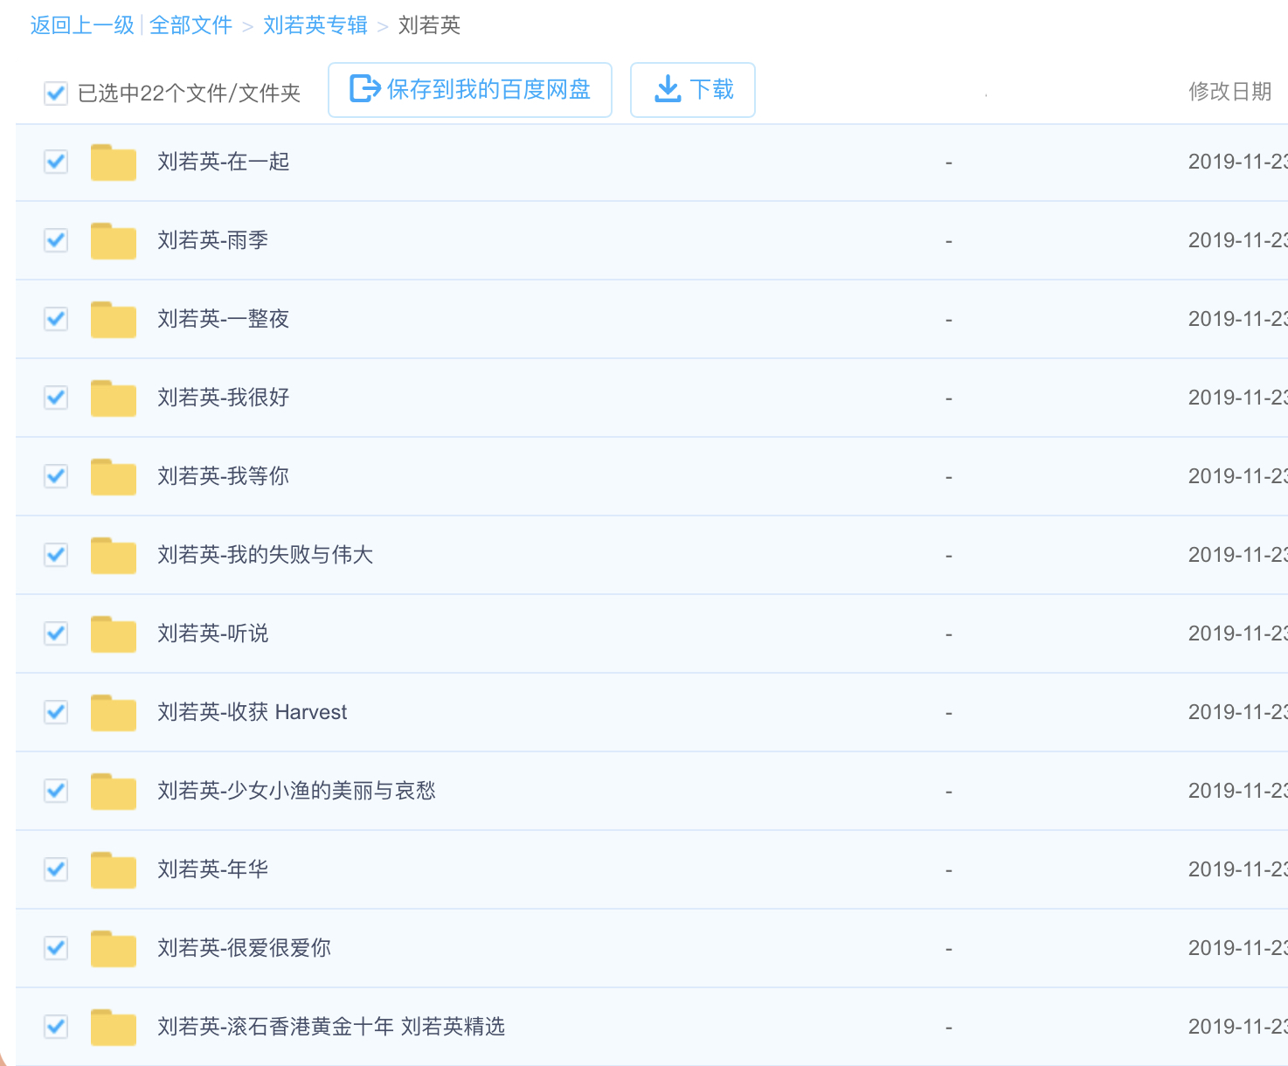Uncheck the checkbox for 刘若英-我等你
This screenshot has height=1066, width=1288.
[x=56, y=476]
